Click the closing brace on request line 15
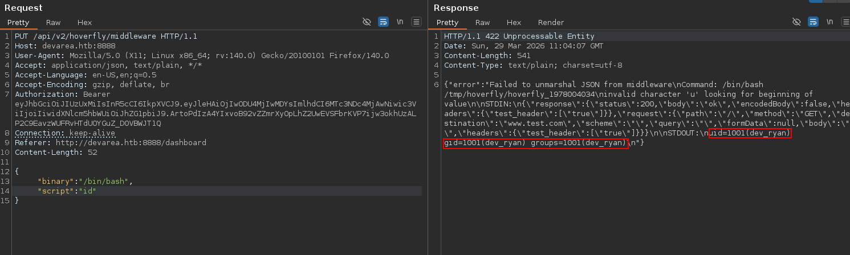This screenshot has width=850, height=255. point(17,201)
